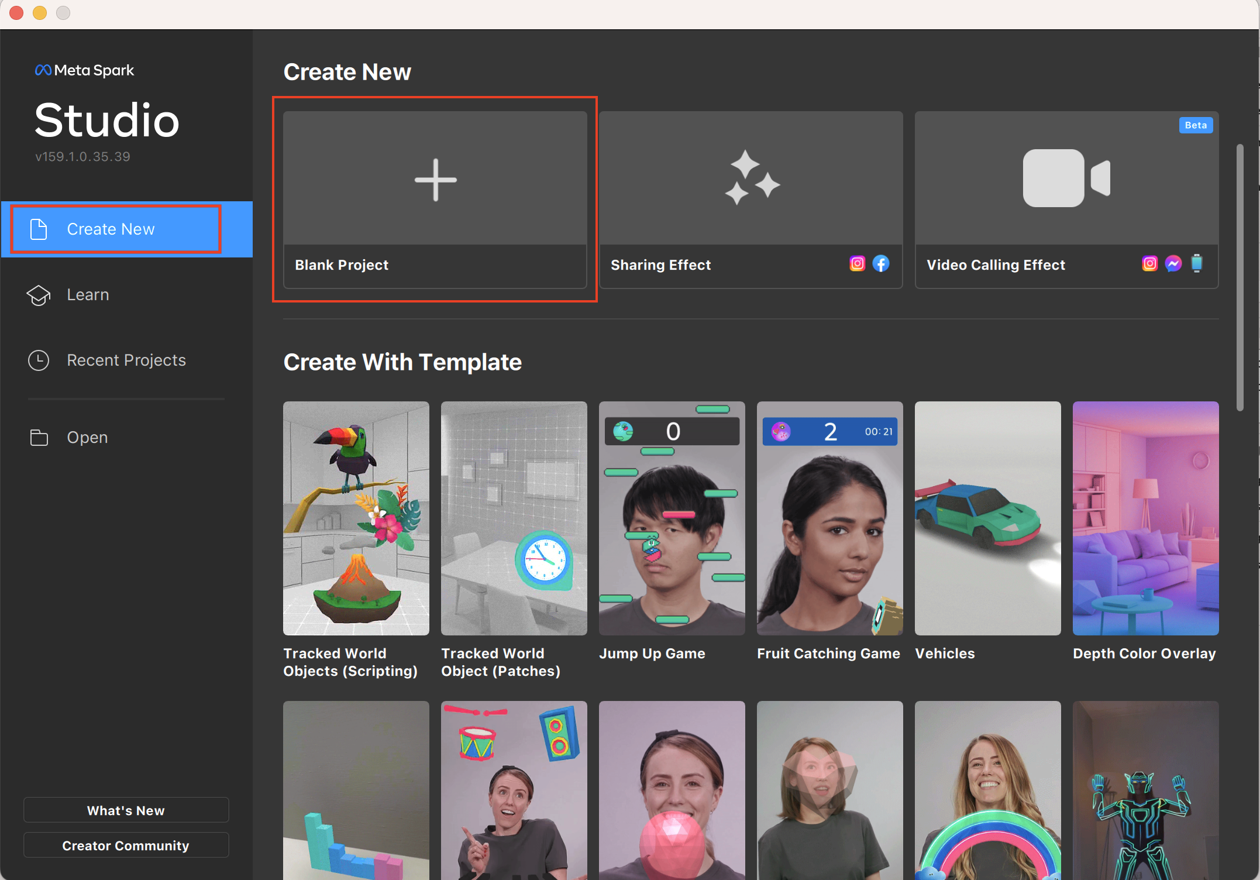This screenshot has height=880, width=1260.
Task: Click Instagram icon on Sharing Effect card
Action: [857, 264]
